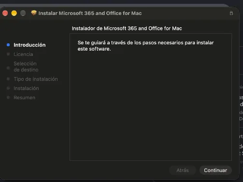Screen dimensions: 243x182
Task: Click the window title Instalar Microsoft 365
Action: (x=90, y=13)
